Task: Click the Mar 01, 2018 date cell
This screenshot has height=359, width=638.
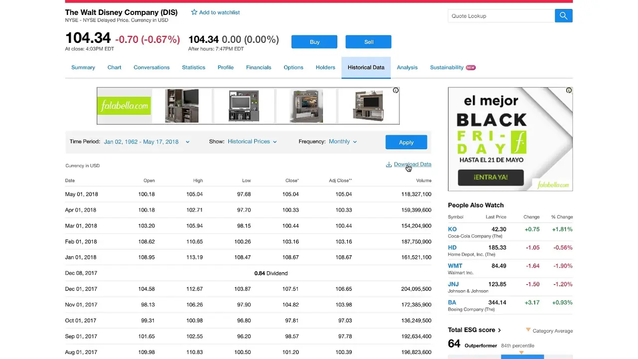Action: pyautogui.click(x=81, y=226)
